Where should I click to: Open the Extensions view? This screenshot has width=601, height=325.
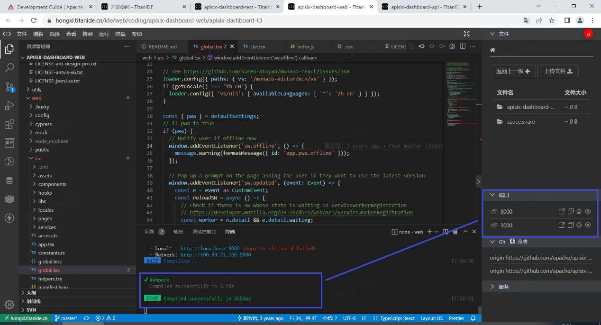tap(9, 125)
